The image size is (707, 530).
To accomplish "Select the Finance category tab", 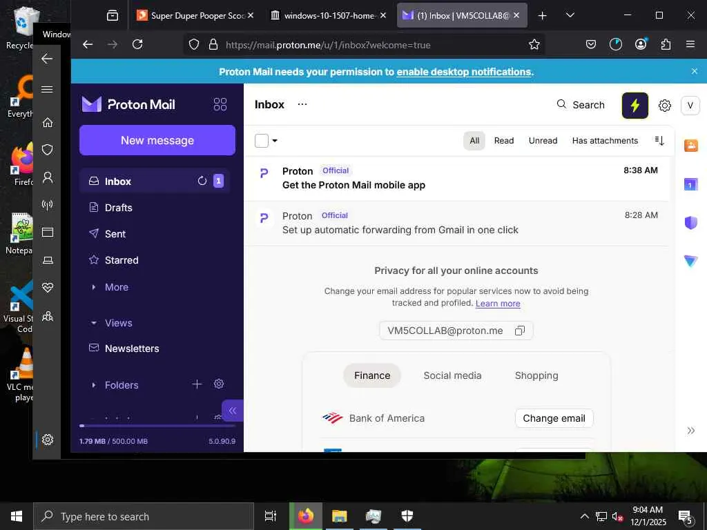I will (x=372, y=375).
